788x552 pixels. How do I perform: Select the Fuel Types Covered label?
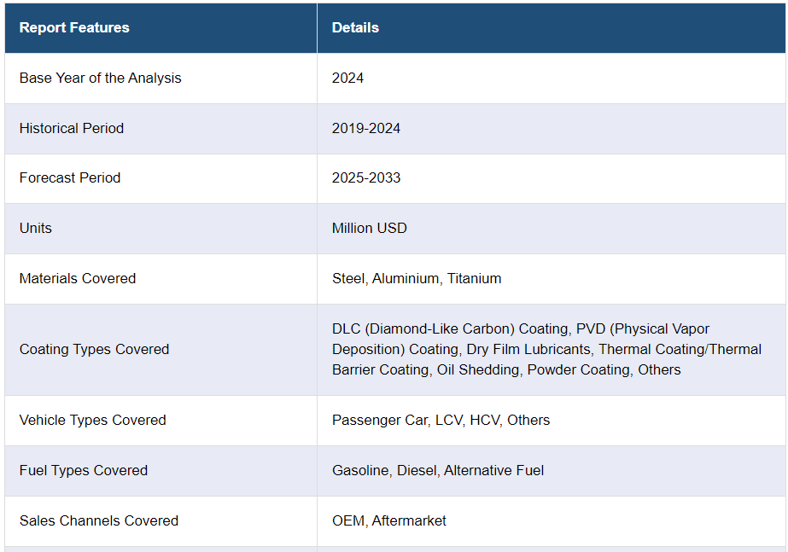84,470
